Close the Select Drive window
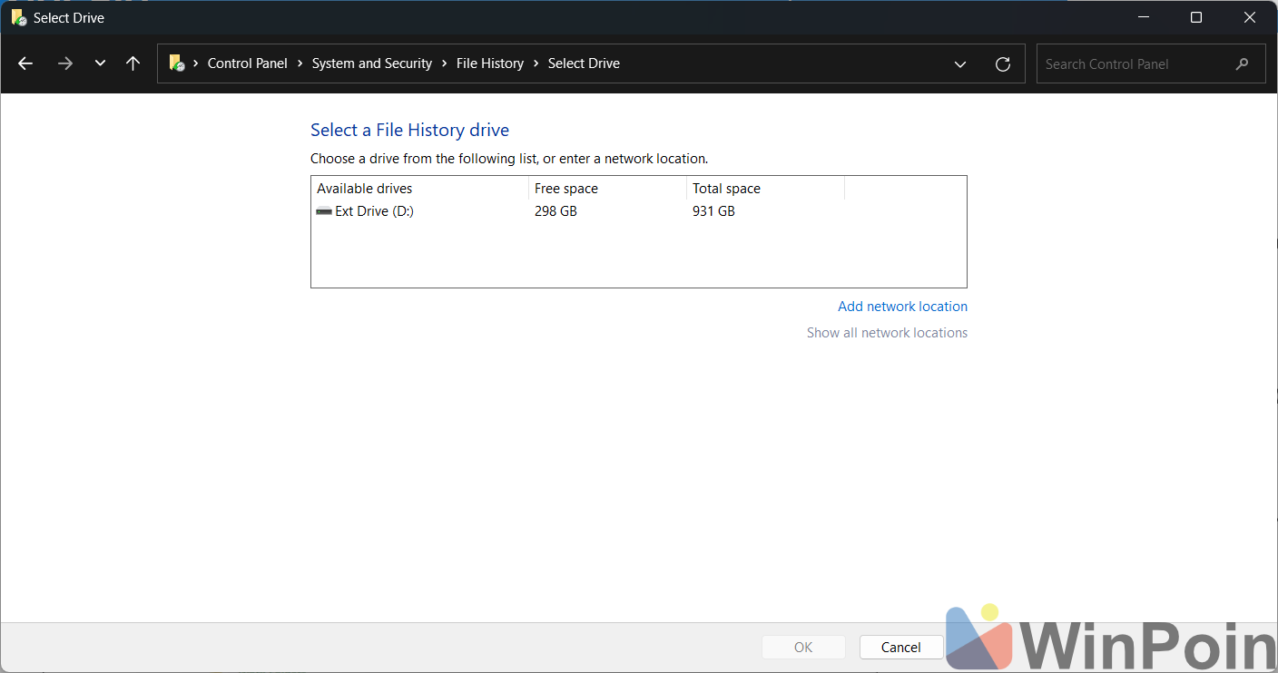The image size is (1278, 673). pyautogui.click(x=1249, y=17)
